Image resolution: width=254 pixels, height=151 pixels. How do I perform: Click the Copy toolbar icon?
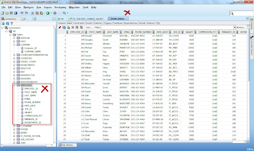tap(37, 13)
